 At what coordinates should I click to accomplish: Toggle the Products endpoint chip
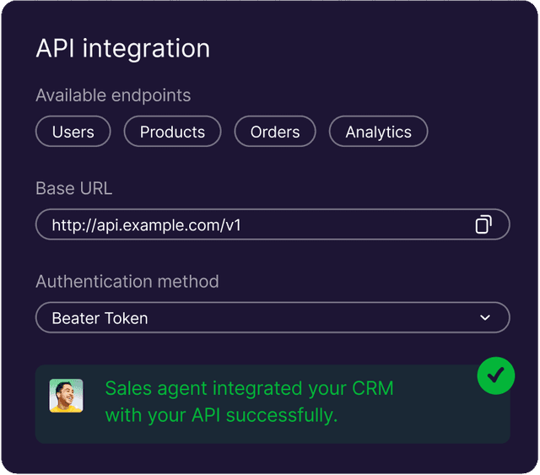[172, 132]
